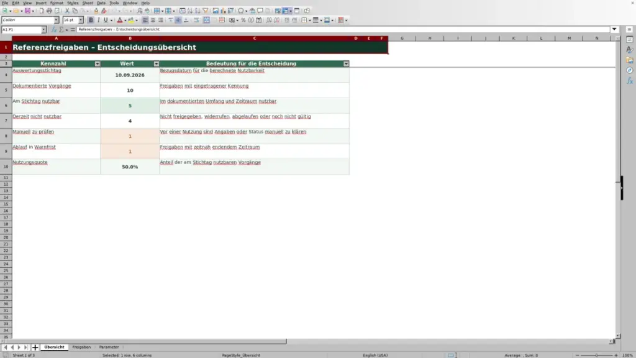The height and width of the screenshot is (358, 636).
Task: Toggle italic formatting
Action: click(99, 21)
